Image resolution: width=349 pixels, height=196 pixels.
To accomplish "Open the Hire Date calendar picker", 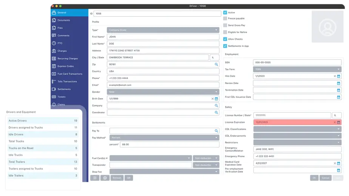I will (x=339, y=76).
